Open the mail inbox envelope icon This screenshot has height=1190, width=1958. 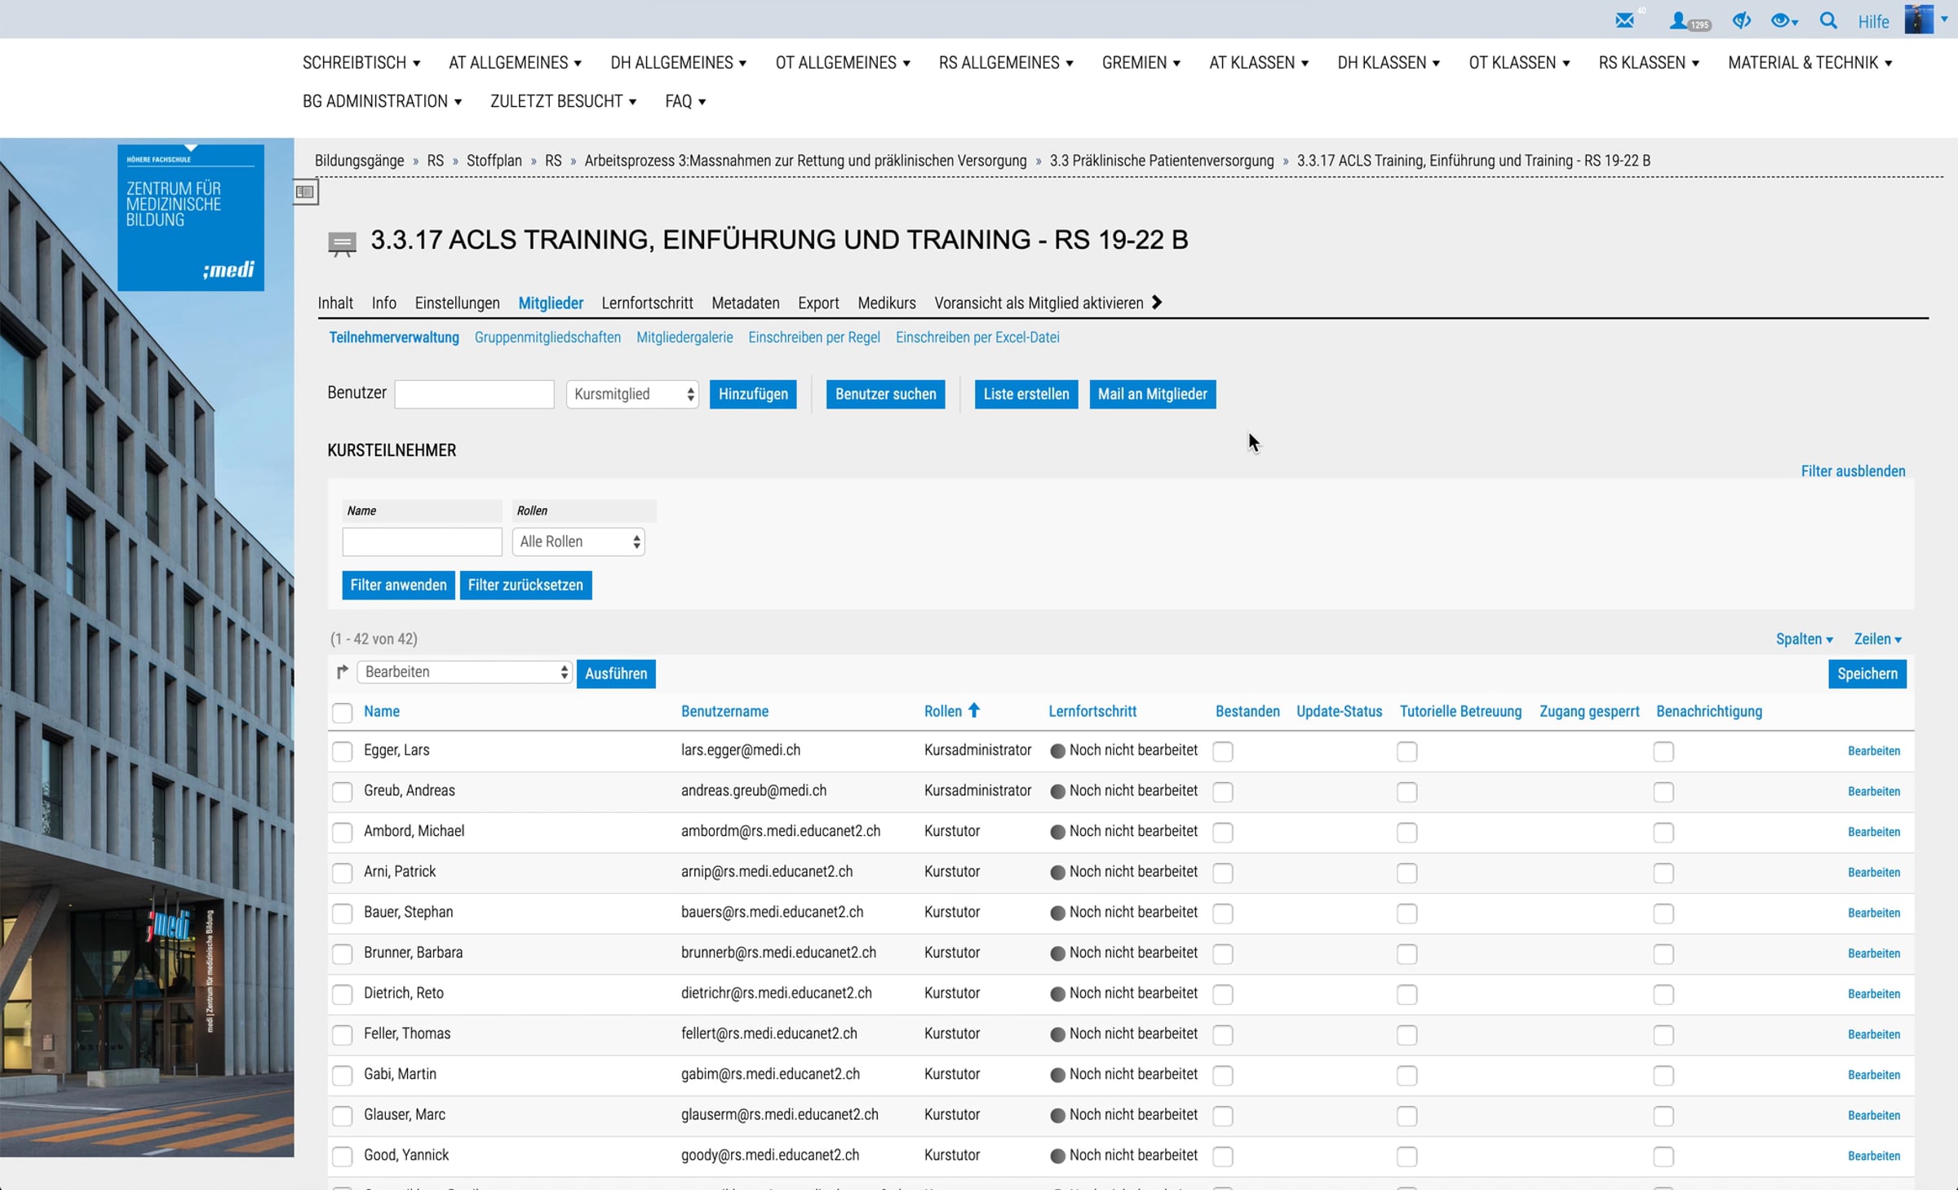coord(1624,20)
